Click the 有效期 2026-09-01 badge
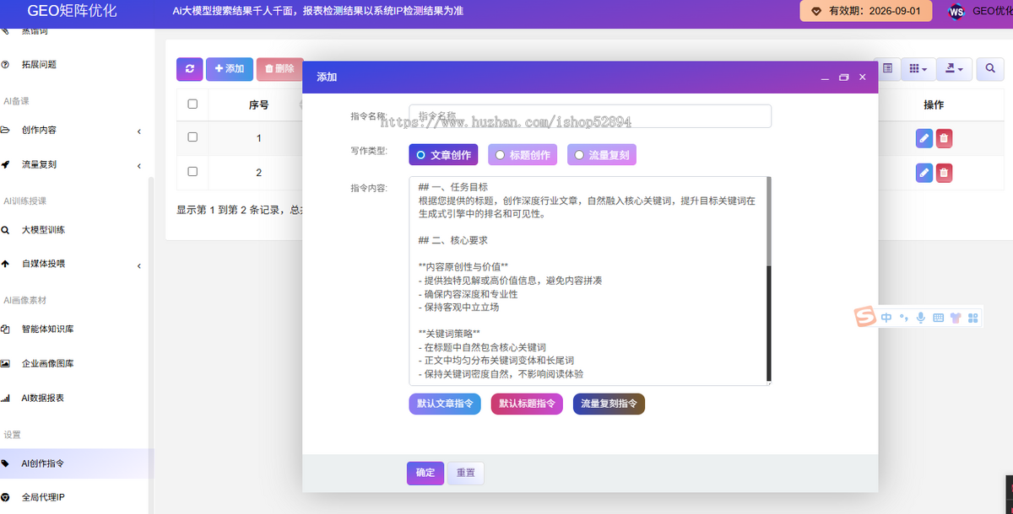Image resolution: width=1013 pixels, height=514 pixels. coord(866,11)
